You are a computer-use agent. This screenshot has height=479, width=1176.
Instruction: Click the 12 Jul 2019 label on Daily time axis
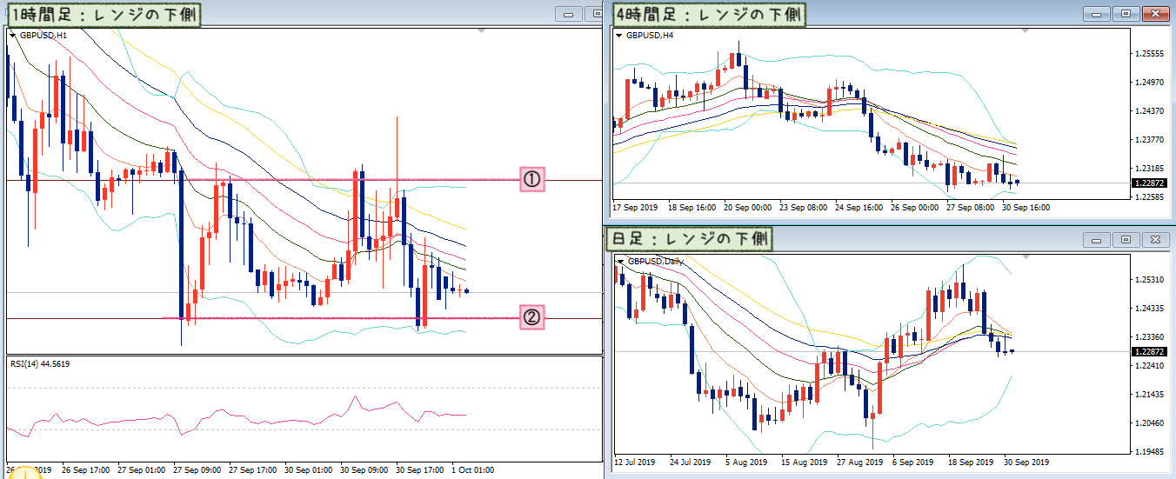click(x=634, y=462)
